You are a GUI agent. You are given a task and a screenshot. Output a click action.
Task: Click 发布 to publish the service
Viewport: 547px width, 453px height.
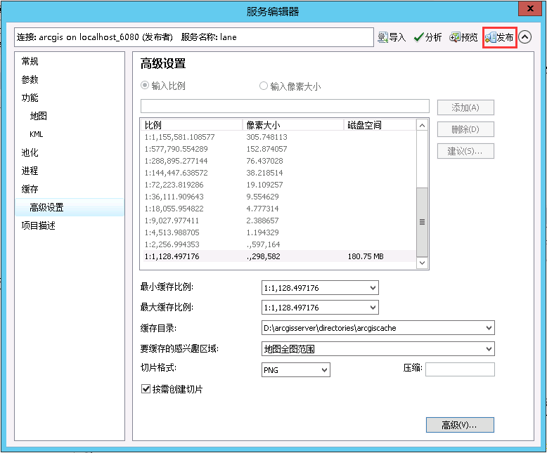click(x=500, y=37)
